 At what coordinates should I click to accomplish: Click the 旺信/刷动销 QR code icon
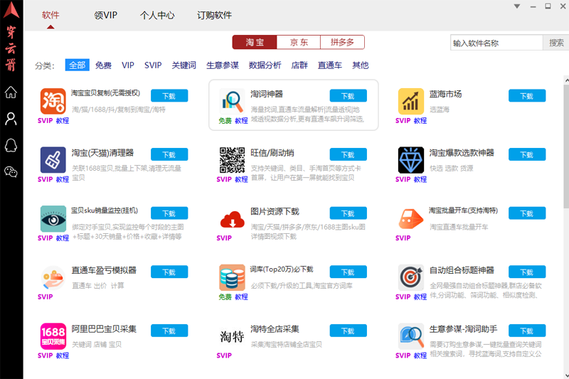pyautogui.click(x=232, y=160)
